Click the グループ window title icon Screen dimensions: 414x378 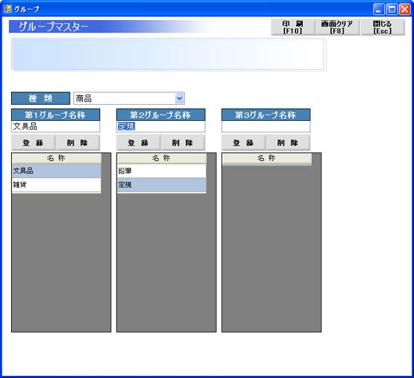pos(8,9)
